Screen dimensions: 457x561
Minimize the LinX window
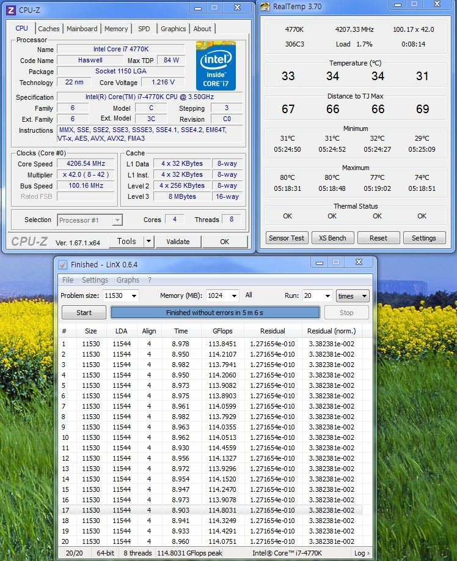[x=320, y=263]
